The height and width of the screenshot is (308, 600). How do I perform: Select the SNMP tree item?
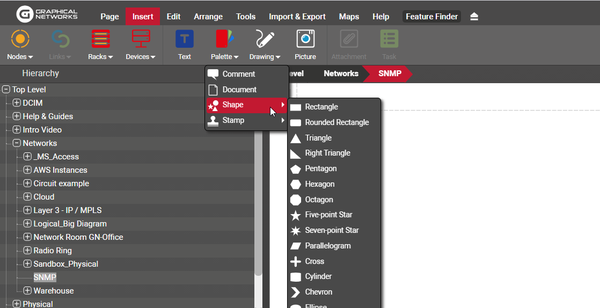point(45,277)
